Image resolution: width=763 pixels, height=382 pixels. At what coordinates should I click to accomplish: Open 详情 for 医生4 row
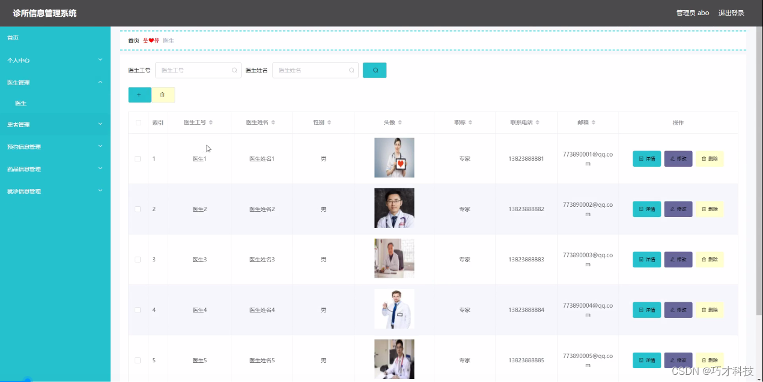pyautogui.click(x=646, y=310)
